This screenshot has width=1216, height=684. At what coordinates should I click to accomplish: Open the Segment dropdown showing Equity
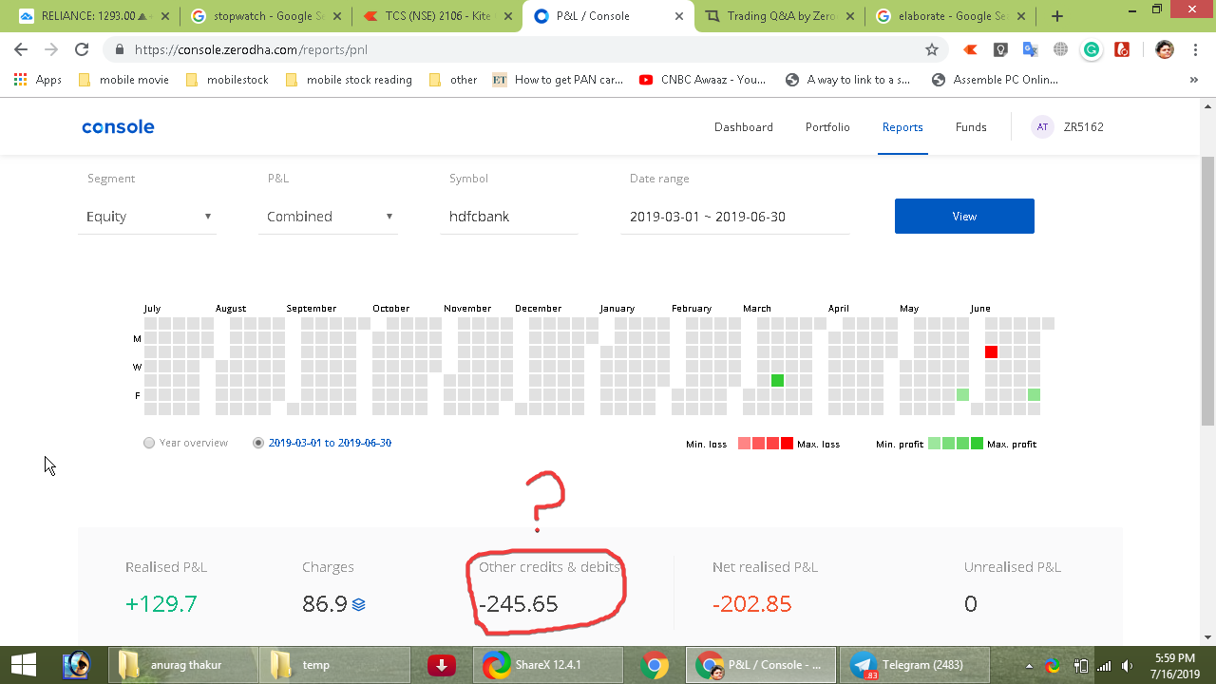(147, 216)
